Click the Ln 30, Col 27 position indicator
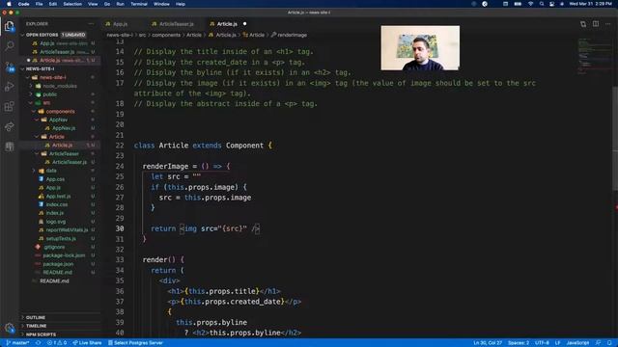 point(488,343)
